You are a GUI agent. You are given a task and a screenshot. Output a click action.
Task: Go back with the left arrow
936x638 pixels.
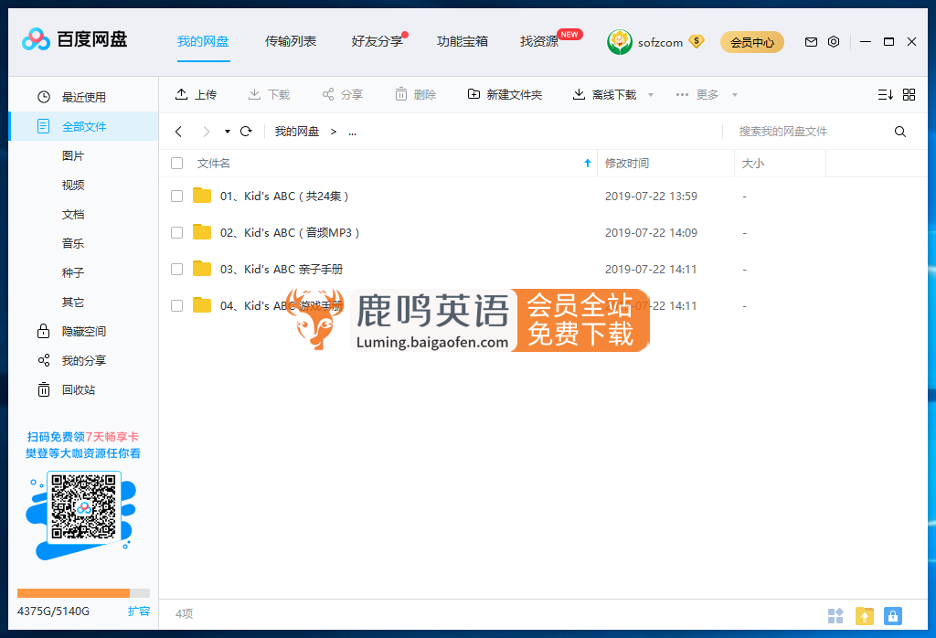[178, 132]
